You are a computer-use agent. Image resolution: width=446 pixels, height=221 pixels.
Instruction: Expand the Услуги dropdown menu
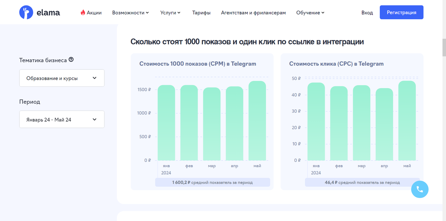[x=170, y=13]
